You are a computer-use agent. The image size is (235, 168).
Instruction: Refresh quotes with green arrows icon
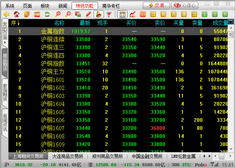[x=47, y=14]
